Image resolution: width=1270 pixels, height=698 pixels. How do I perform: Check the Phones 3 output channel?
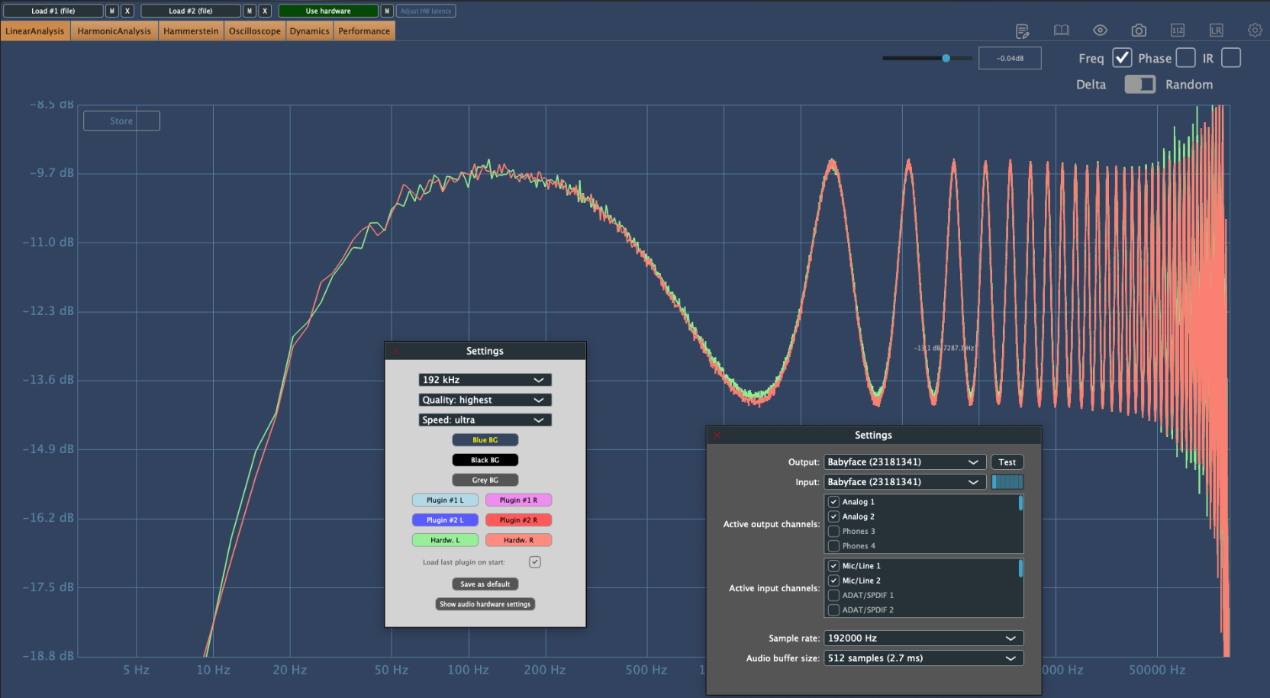point(834,532)
